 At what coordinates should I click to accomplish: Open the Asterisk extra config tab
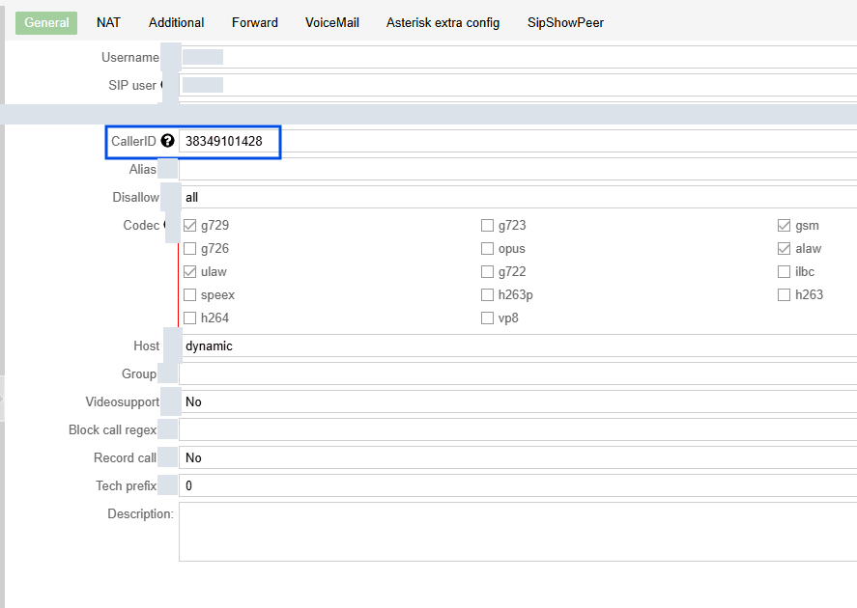tap(443, 23)
